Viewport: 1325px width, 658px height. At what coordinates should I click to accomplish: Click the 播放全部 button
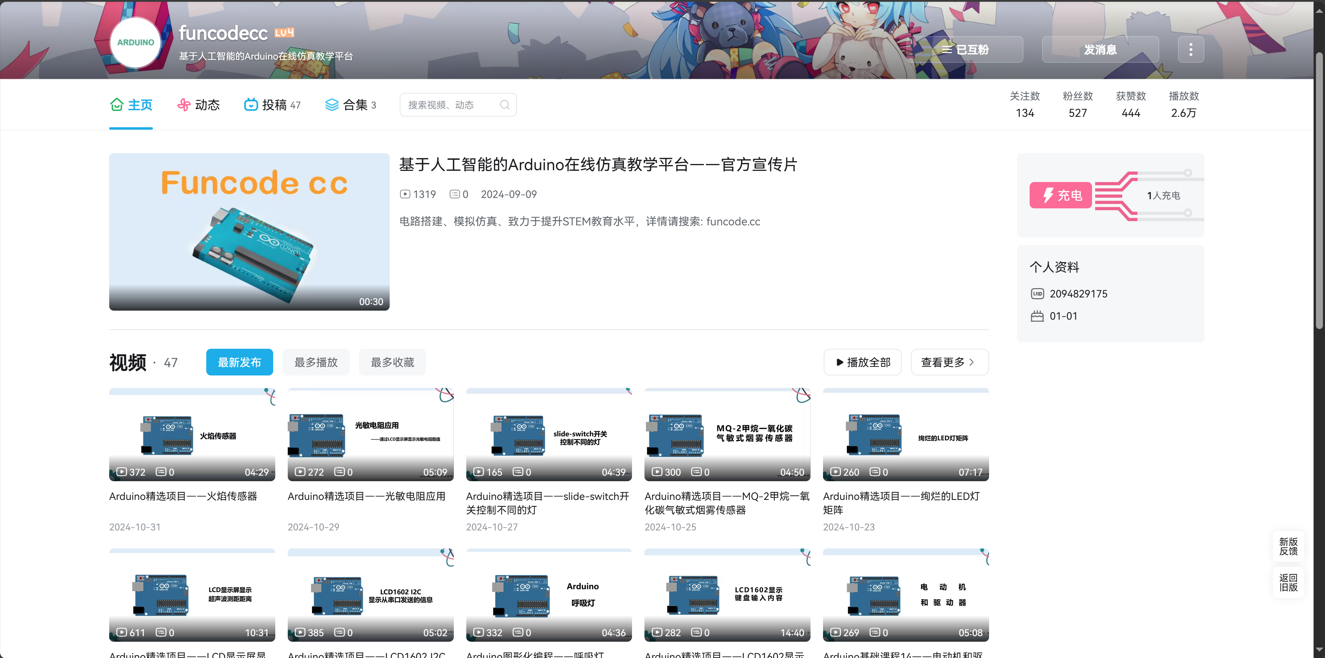862,362
